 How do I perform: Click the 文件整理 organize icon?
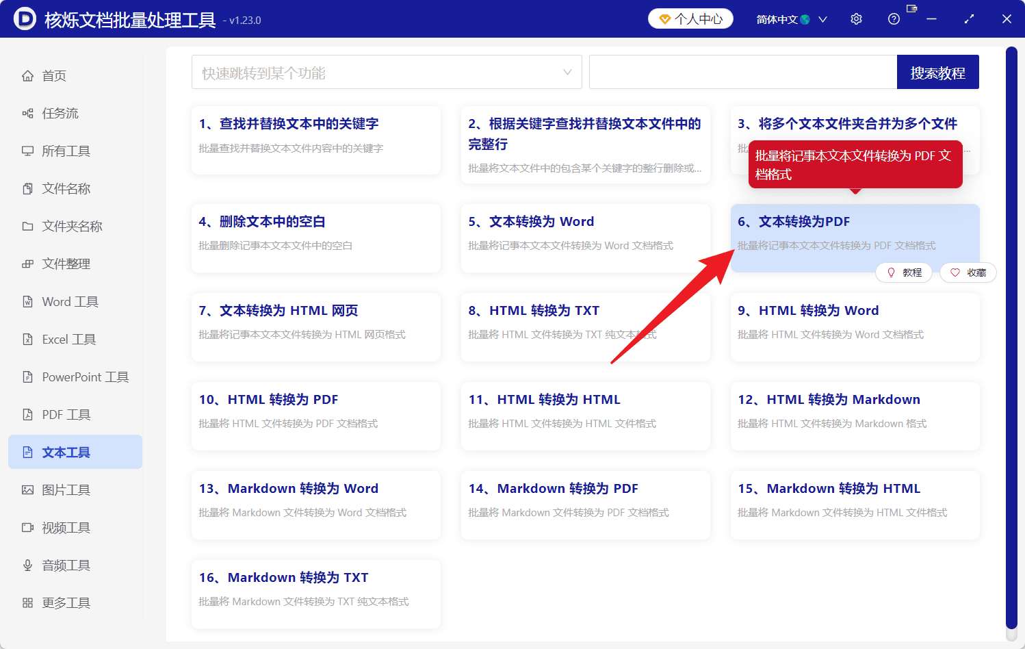click(27, 264)
